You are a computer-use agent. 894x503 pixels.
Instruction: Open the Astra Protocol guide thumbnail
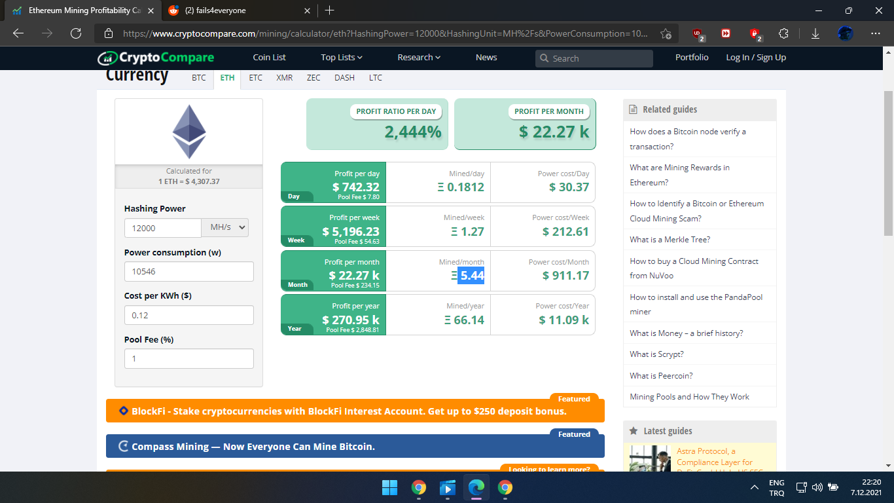pyautogui.click(x=651, y=458)
